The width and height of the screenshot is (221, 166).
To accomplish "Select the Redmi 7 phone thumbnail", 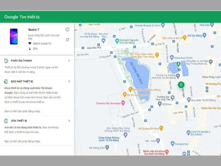I will click(x=14, y=37).
